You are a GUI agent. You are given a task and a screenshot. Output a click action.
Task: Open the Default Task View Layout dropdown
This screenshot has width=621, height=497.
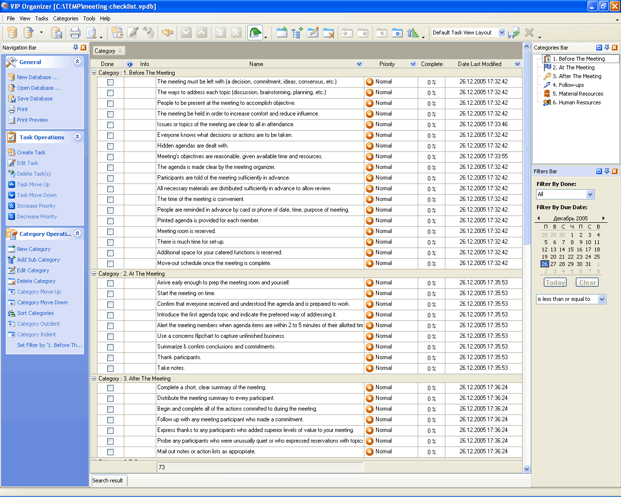tap(502, 33)
